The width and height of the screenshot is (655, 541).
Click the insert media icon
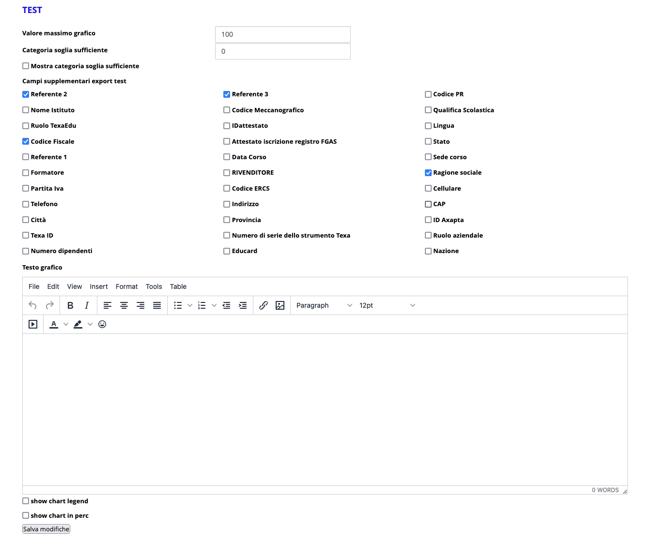pyautogui.click(x=33, y=324)
